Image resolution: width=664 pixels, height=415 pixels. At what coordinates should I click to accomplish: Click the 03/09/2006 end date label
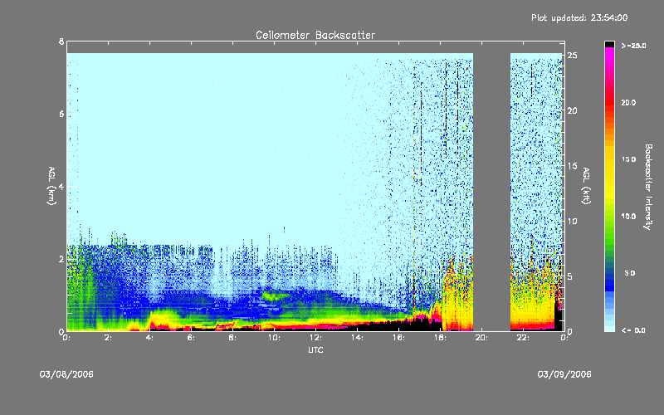click(564, 374)
